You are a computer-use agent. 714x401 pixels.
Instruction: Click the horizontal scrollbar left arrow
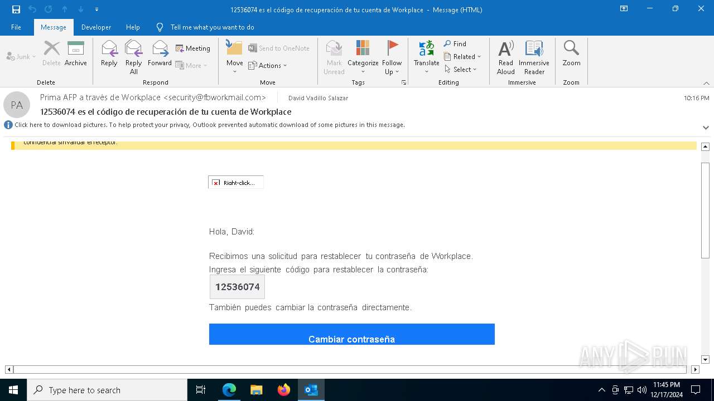tap(9, 369)
